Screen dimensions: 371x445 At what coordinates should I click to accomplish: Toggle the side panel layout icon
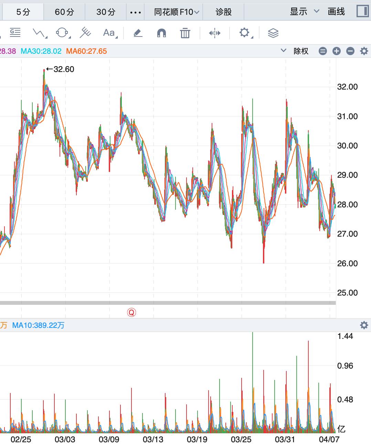tap(362, 11)
